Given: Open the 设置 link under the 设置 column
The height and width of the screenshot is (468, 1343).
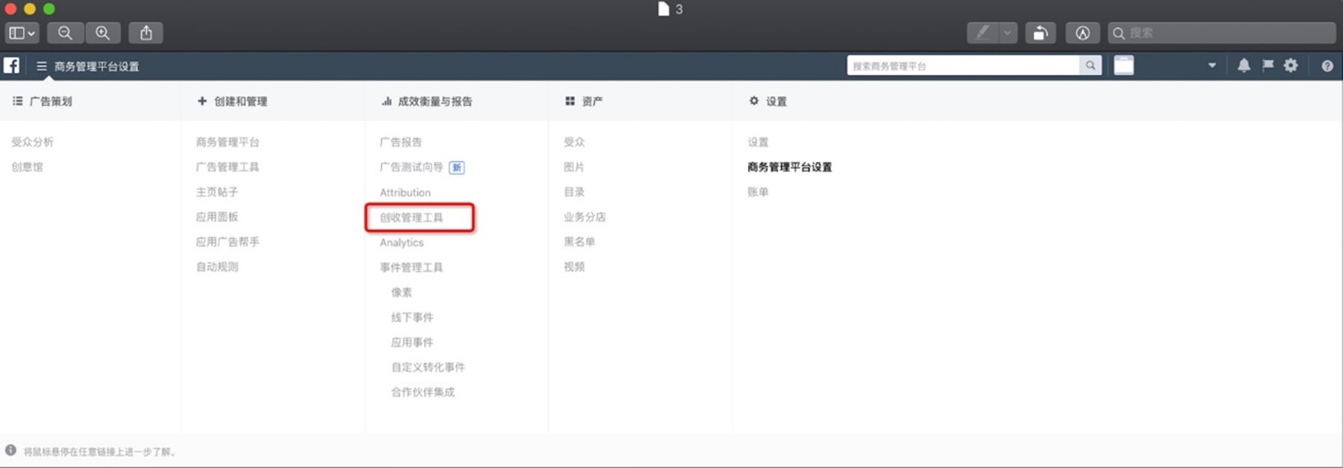Looking at the screenshot, I should click(x=758, y=142).
